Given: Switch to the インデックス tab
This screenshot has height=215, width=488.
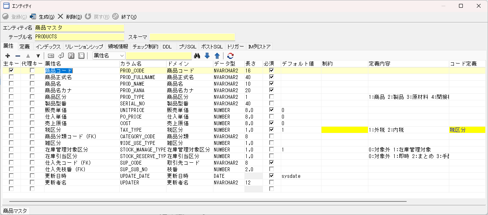Looking at the screenshot, I should click(48, 46).
